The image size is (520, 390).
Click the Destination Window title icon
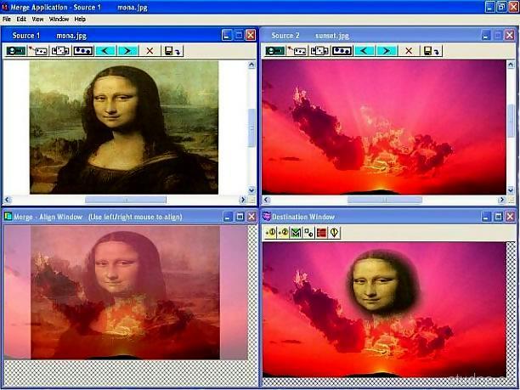pos(267,217)
